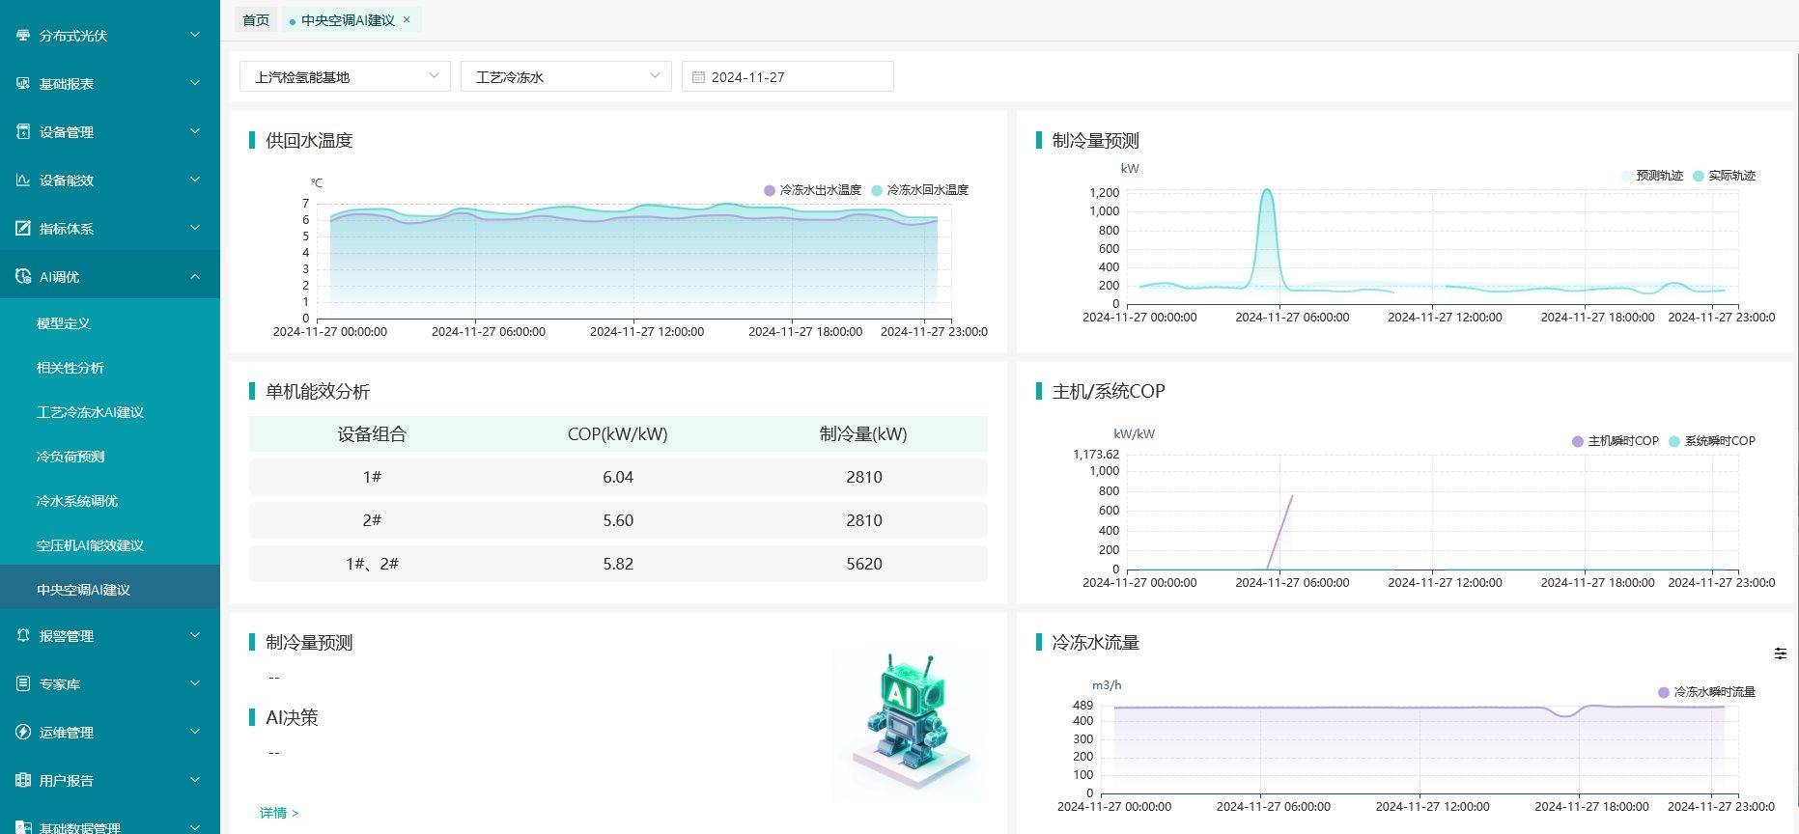
Task: Click the 报警管理 bell icon
Action: pyautogui.click(x=23, y=636)
